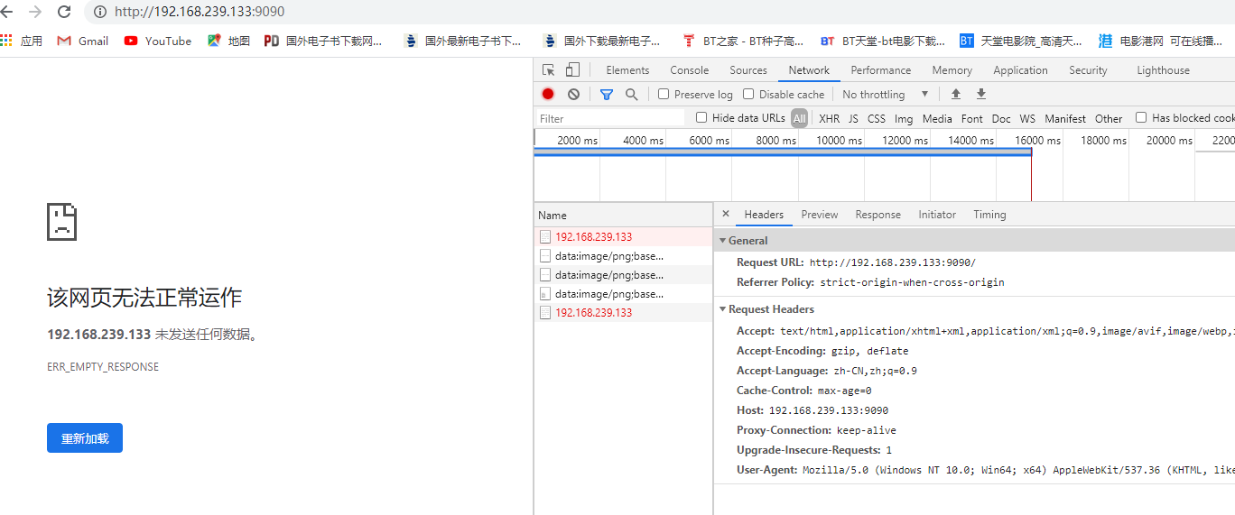Screen dimensions: 1235x515
Task: Open the 国外下载最新电子 bookmark
Action: [x=601, y=41]
